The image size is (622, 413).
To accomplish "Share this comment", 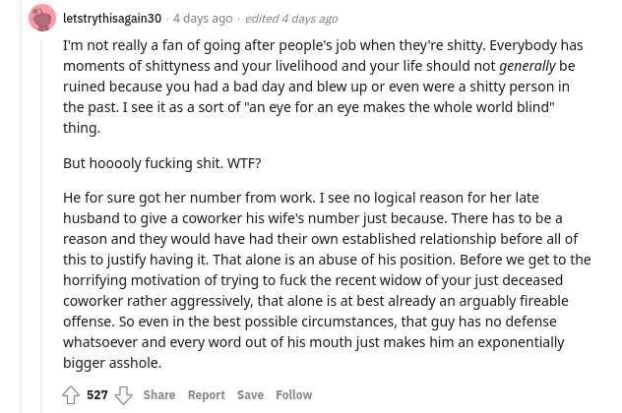I will [159, 394].
